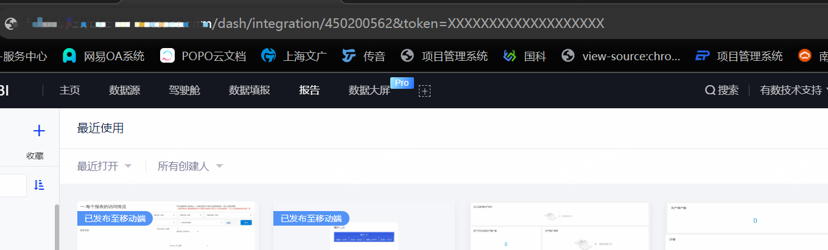The height and width of the screenshot is (250, 828).
Task: Click the globe icon of view-source bookmark
Action: coord(568,57)
